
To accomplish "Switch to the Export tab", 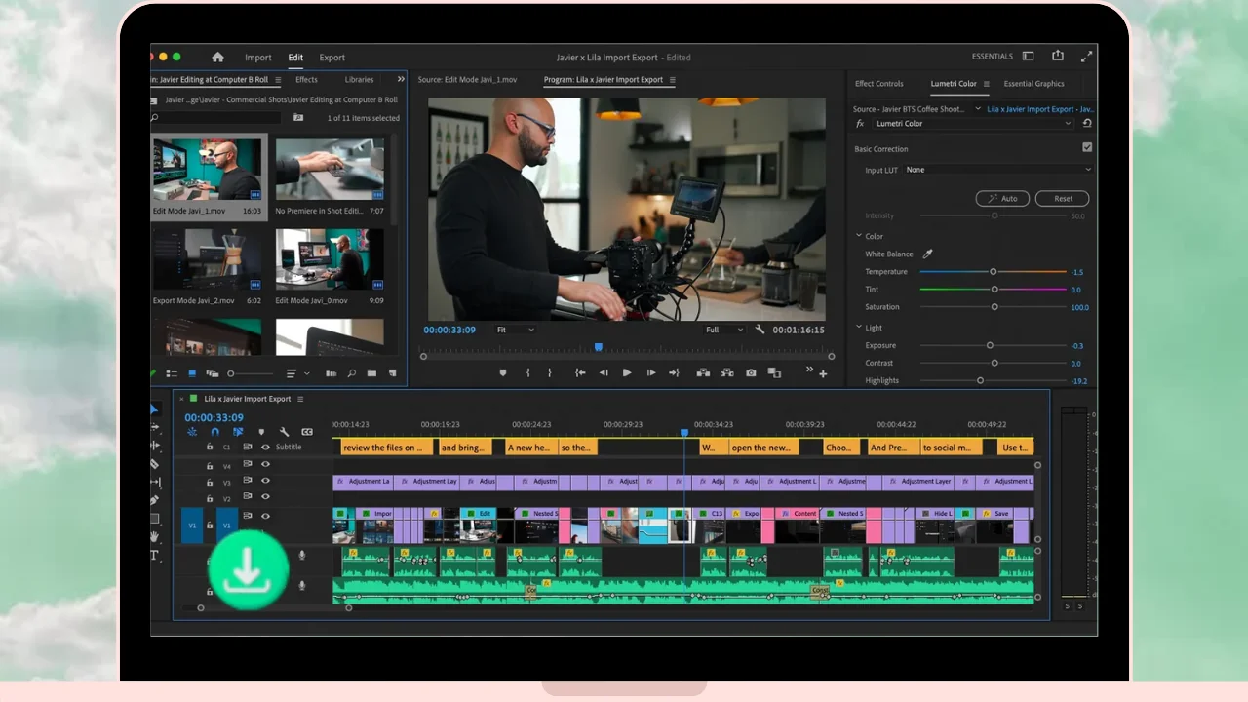I will 332,58.
